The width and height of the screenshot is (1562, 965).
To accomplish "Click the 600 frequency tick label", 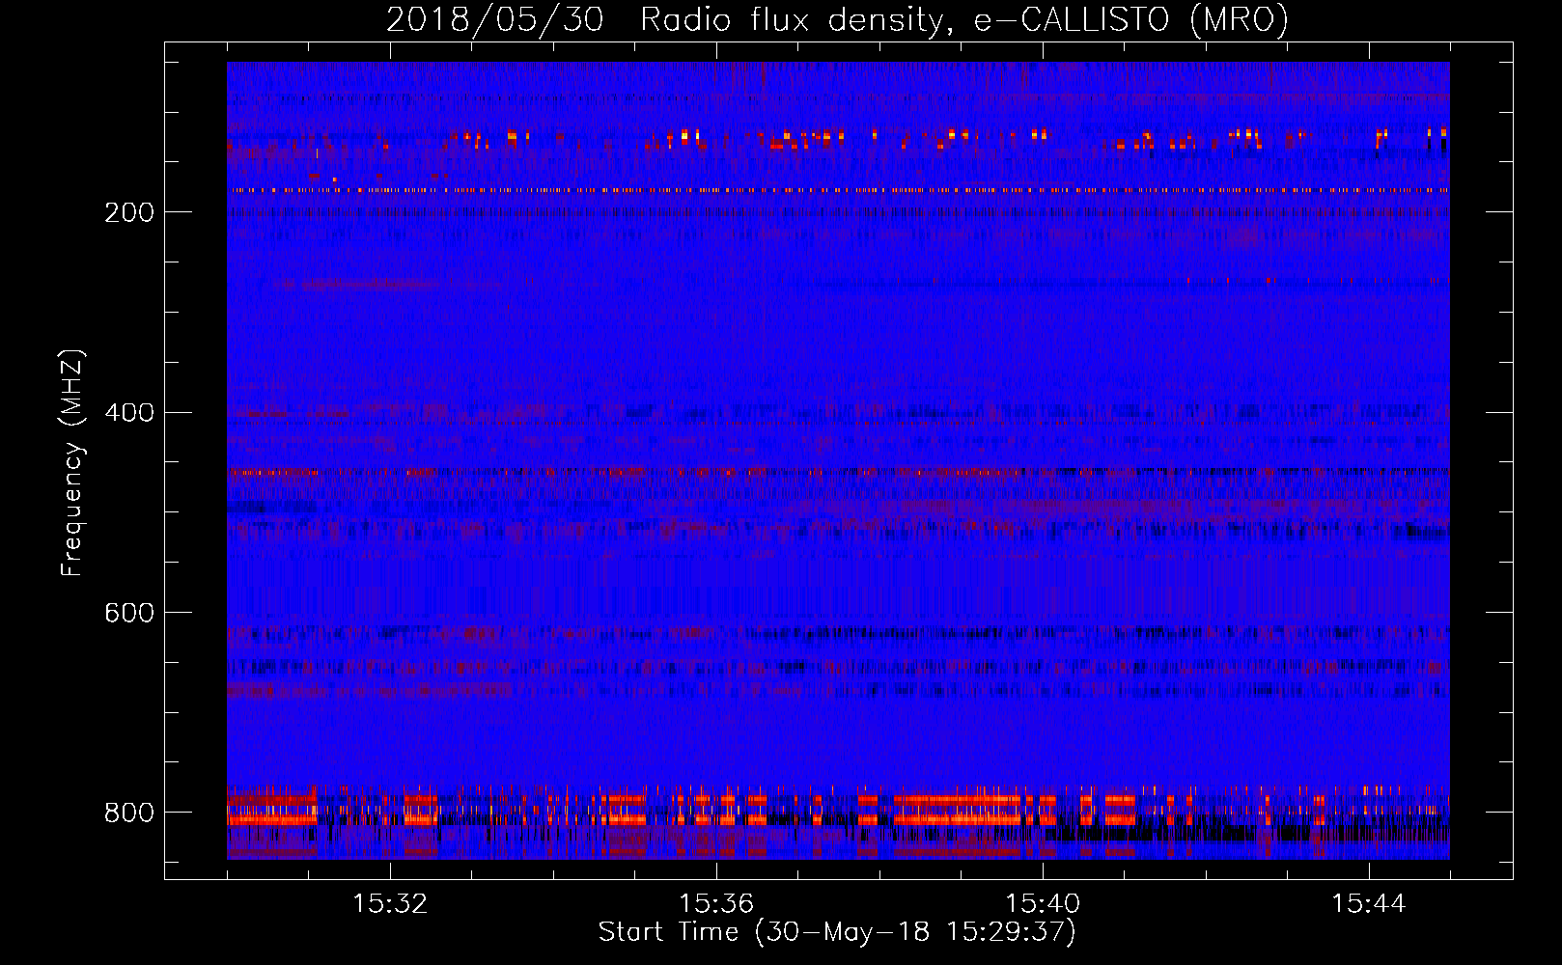I will click(129, 614).
